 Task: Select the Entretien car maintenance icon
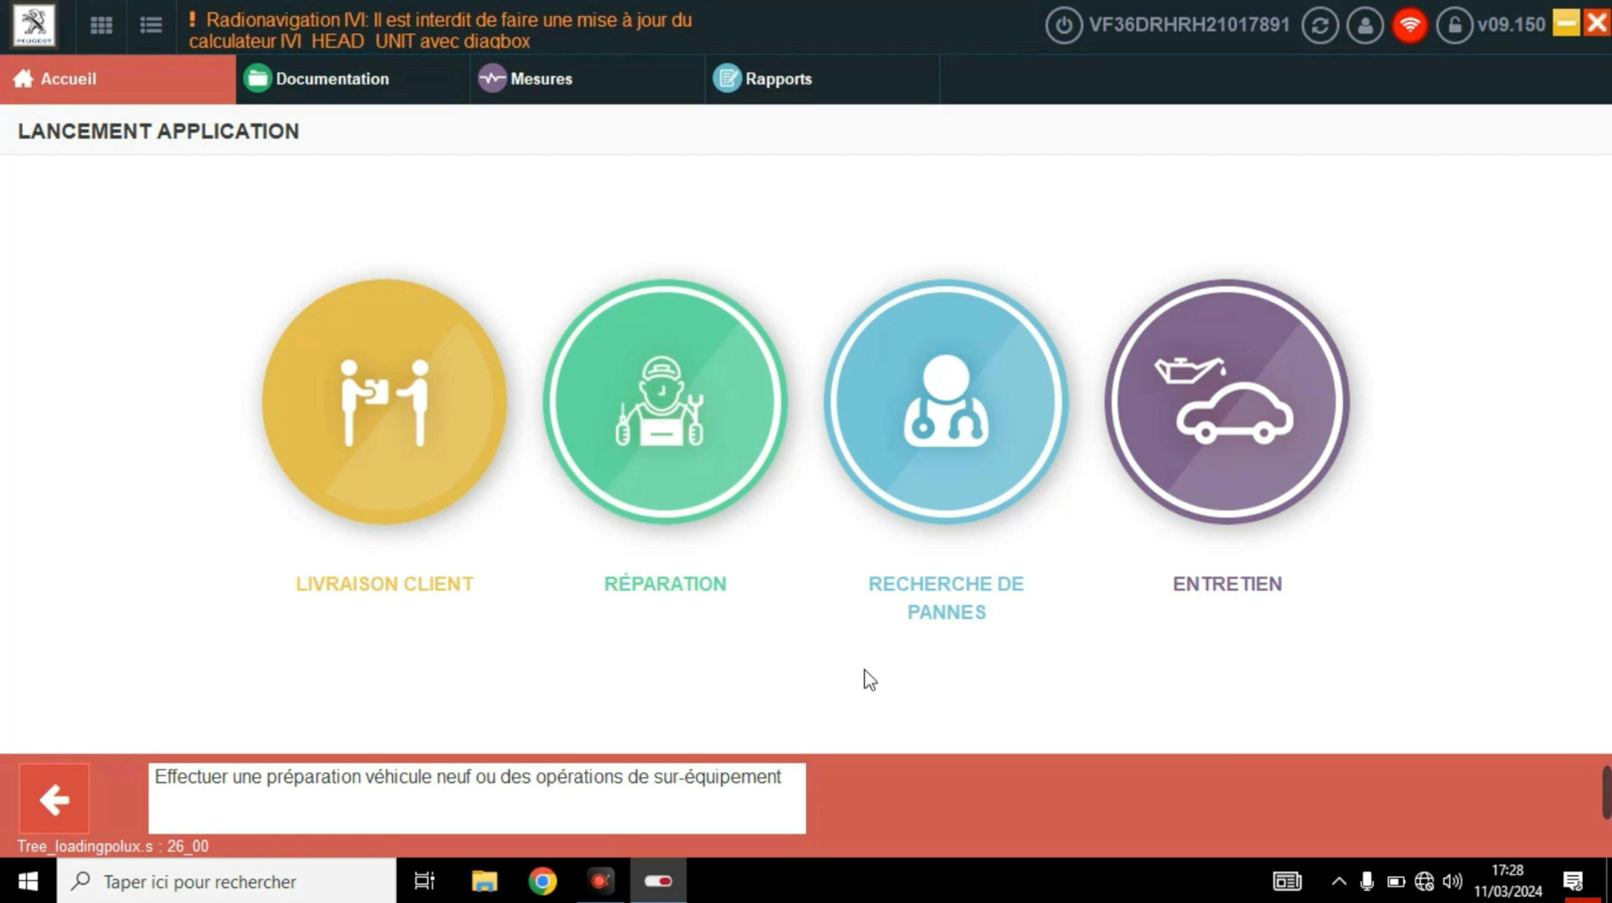click(1227, 401)
